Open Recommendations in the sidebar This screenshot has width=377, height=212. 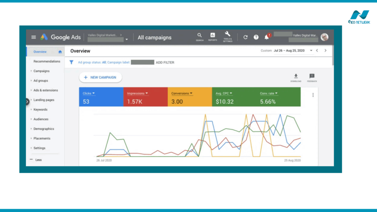(x=47, y=61)
